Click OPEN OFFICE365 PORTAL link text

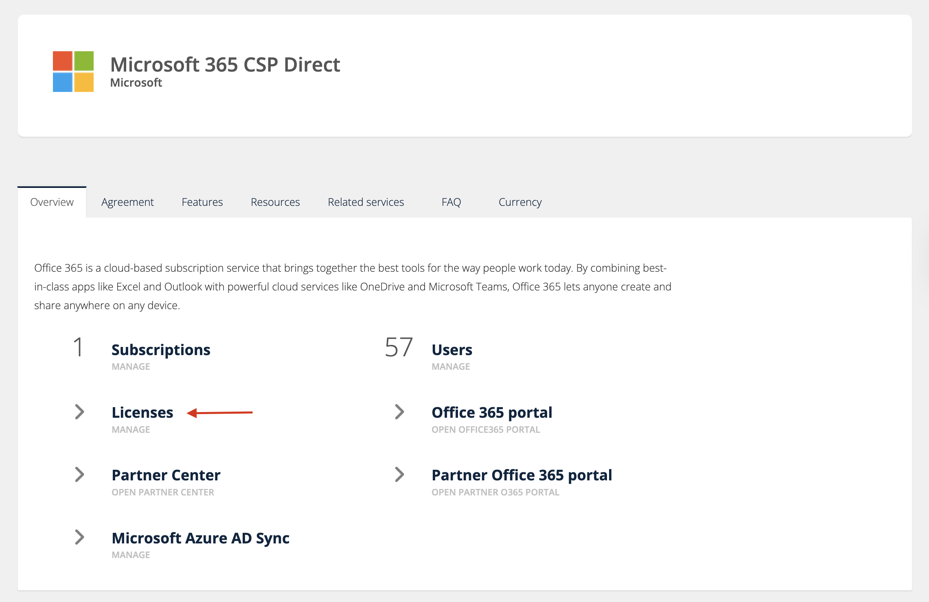[x=486, y=430]
